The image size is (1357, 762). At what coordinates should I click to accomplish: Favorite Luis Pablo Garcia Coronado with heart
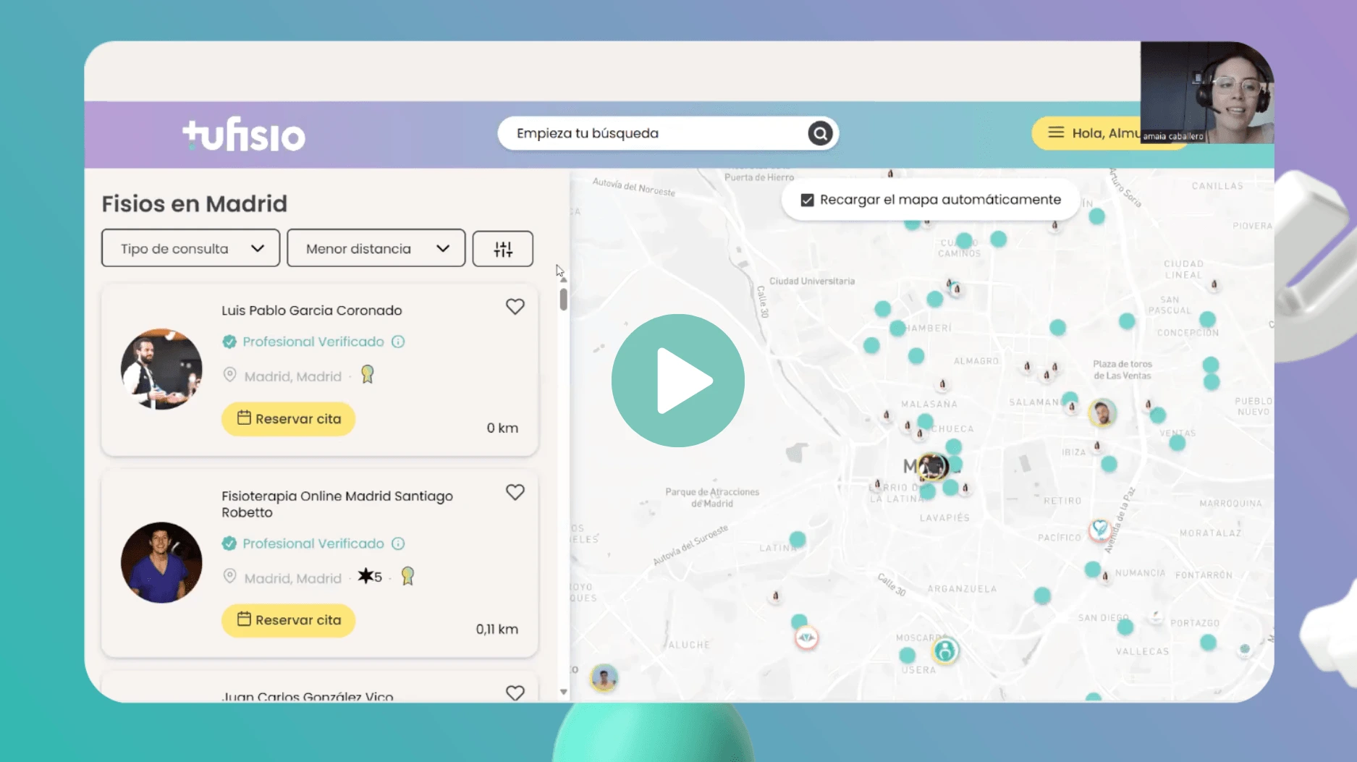tap(515, 307)
